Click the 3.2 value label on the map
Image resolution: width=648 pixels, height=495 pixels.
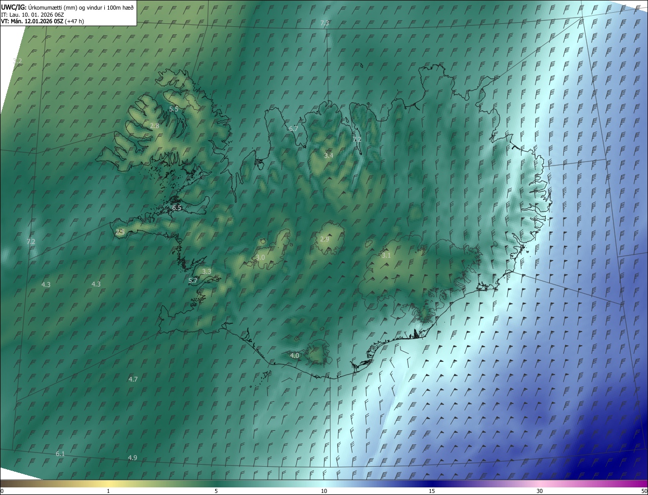[18, 61]
